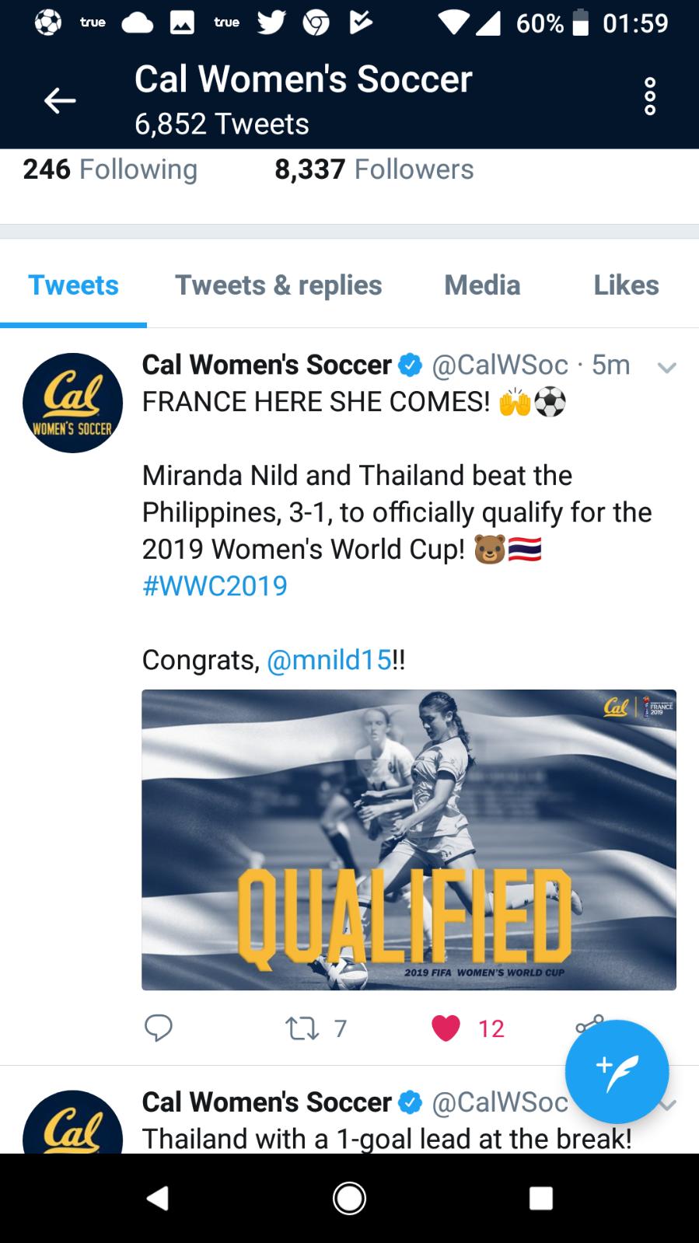Tap the Cal Women's Soccer avatar
This screenshot has width=699, height=1243.
[x=73, y=403]
